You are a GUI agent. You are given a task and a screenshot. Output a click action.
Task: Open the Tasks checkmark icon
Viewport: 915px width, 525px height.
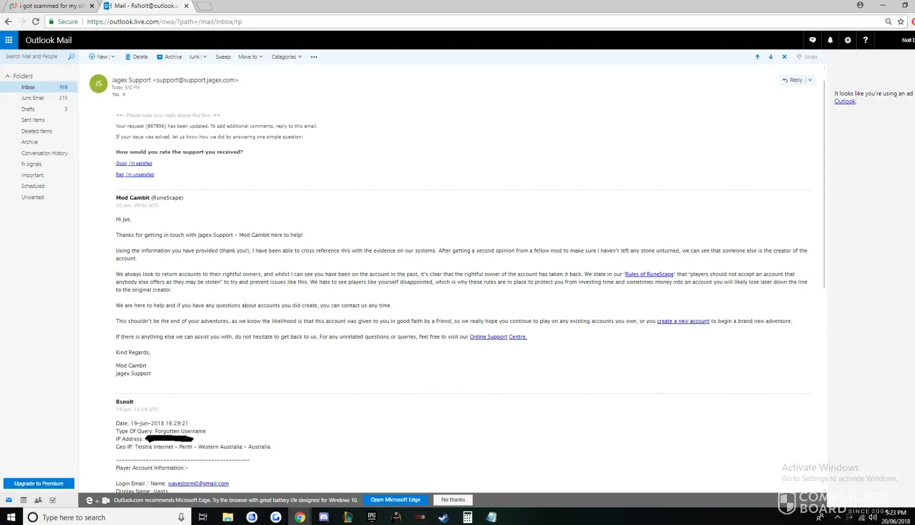(x=52, y=500)
